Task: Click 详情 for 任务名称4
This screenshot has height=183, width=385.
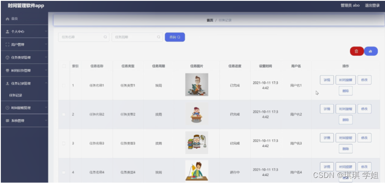Action: click(327, 167)
